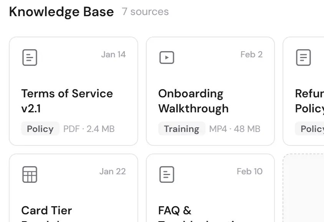Click the Jan 14 date on Terms of Service
This screenshot has height=222, width=324.
113,55
